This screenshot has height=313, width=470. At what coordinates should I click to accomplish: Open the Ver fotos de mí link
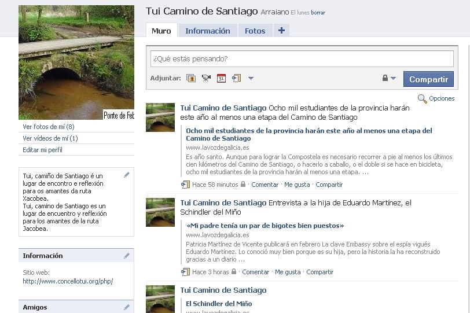[x=49, y=127]
